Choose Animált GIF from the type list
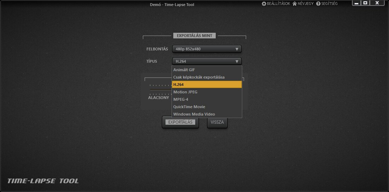 click(207, 70)
